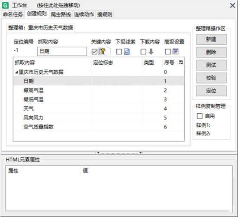238x217 pixels.
Task: Select the 空气质量指数 row
Action: point(99,127)
